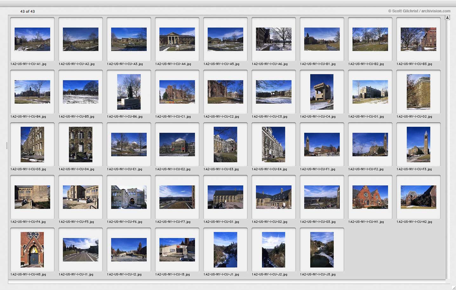Open the arched doorway thumbnail 1A2-US-NY-I-CU-H3.jpg
This screenshot has width=456, height=290.
(x=32, y=250)
